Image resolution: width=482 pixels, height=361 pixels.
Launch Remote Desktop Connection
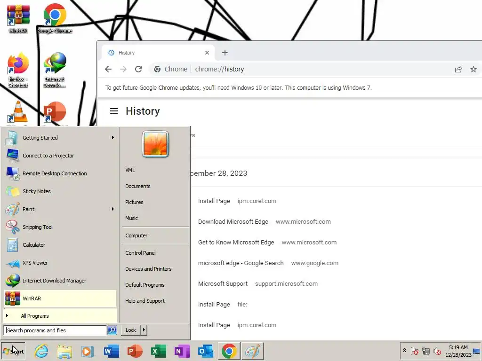(61, 173)
